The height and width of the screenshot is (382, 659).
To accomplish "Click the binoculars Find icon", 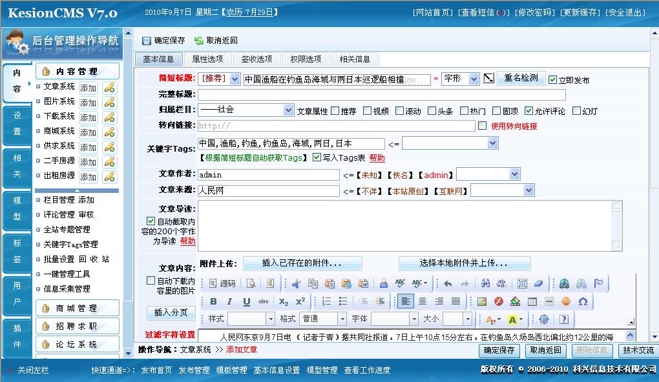I will coord(485,283).
